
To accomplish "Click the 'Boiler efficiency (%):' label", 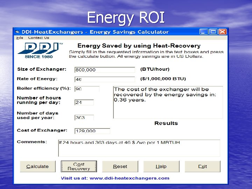I will [44, 89].
